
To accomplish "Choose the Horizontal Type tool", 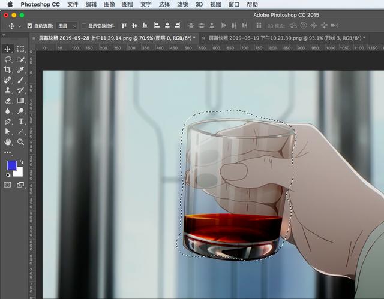I will [21, 122].
